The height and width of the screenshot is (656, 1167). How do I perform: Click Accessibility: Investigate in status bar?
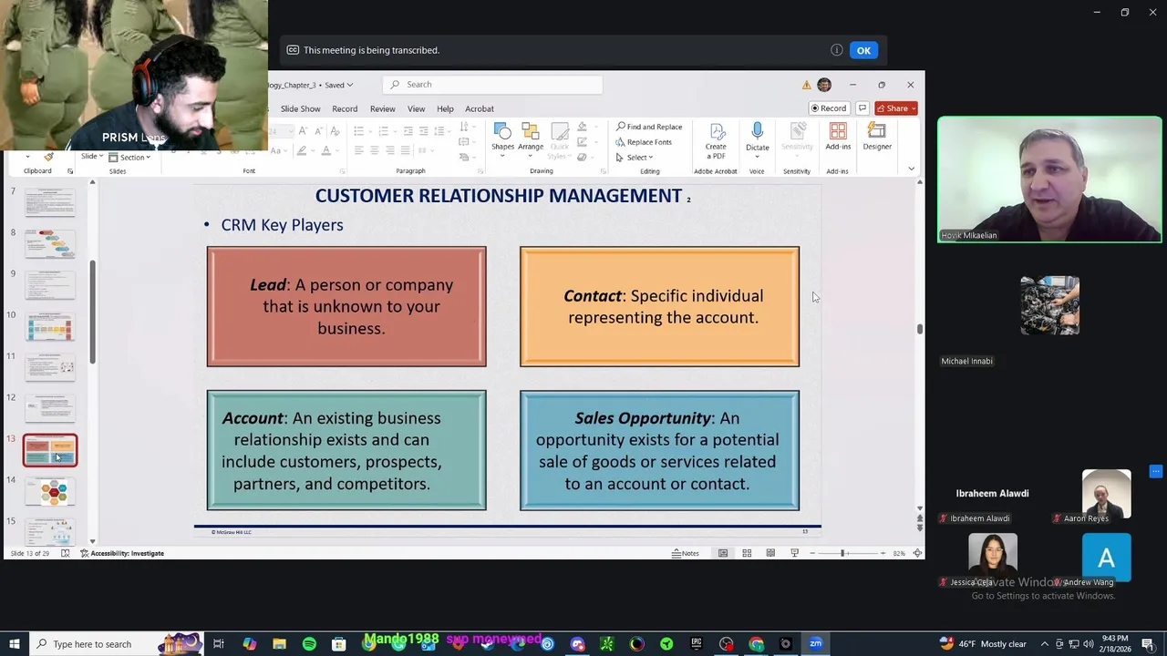pos(121,553)
